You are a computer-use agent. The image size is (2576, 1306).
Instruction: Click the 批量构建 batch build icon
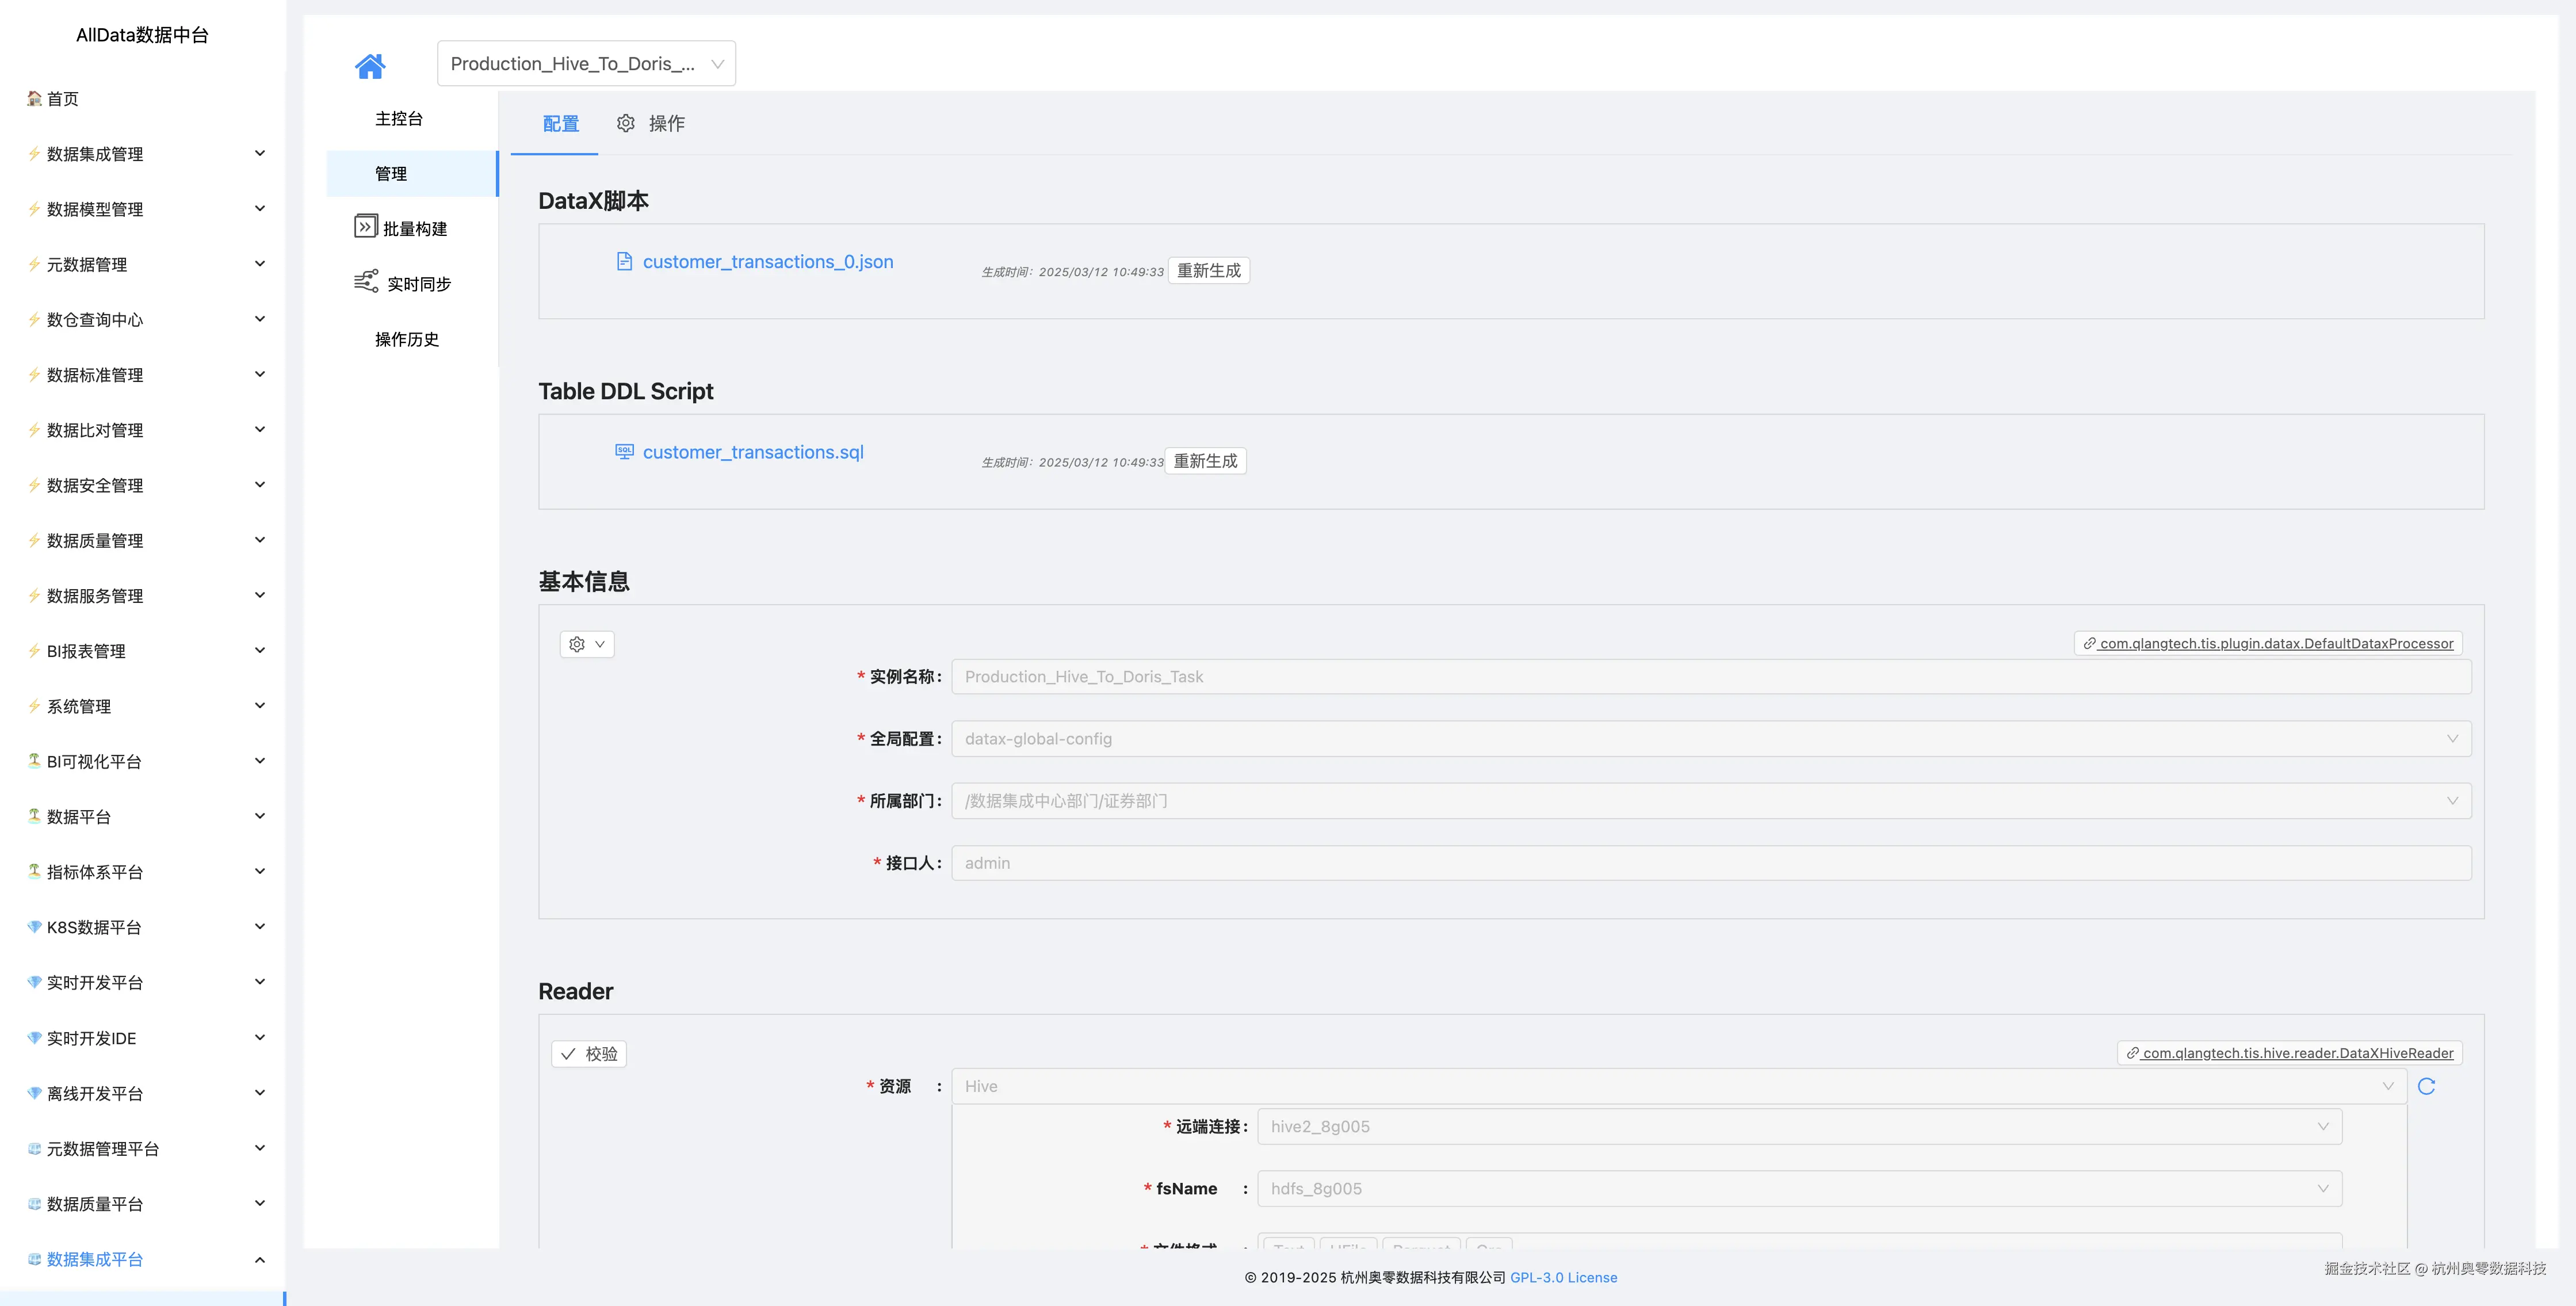point(365,227)
